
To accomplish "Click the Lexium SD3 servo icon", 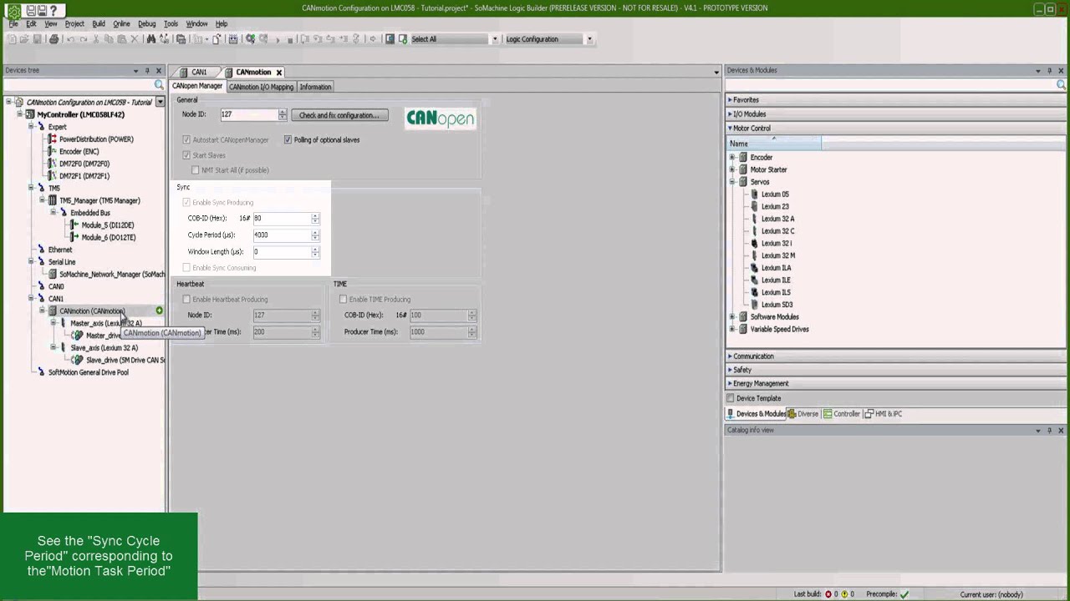I will [755, 305].
